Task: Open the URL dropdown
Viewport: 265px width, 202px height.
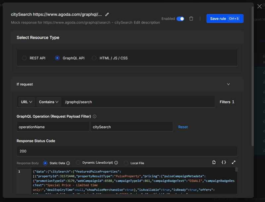Action: click(x=26, y=102)
